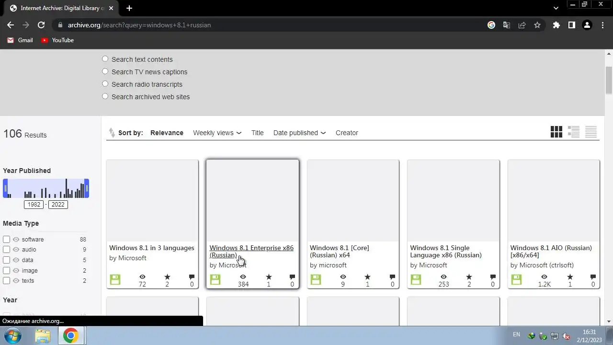The height and width of the screenshot is (345, 613).
Task: Open the translate page icon
Action: pyautogui.click(x=507, y=25)
